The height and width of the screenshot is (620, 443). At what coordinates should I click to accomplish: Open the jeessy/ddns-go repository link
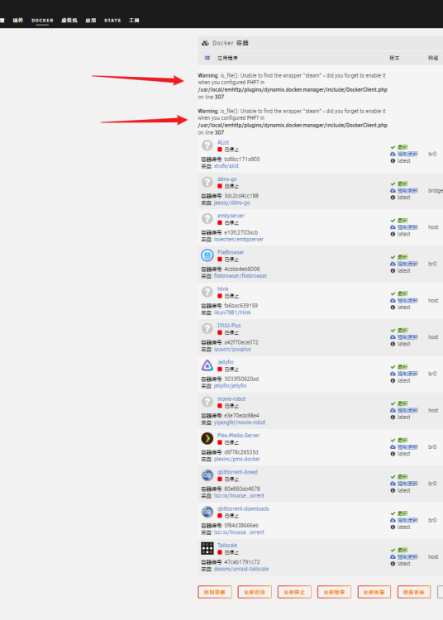click(x=231, y=203)
